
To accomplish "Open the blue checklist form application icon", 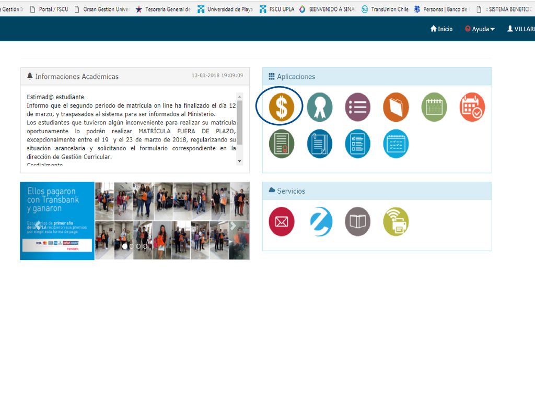I will [357, 144].
